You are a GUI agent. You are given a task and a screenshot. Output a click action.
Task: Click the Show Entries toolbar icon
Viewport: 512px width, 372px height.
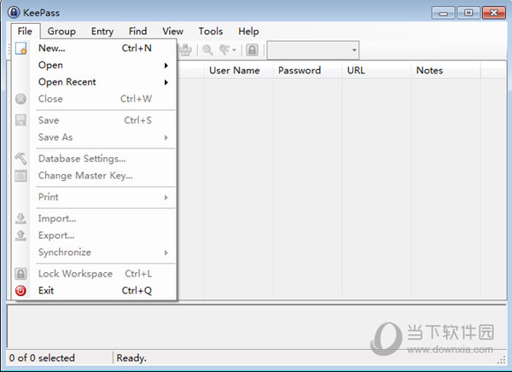pyautogui.click(x=224, y=50)
